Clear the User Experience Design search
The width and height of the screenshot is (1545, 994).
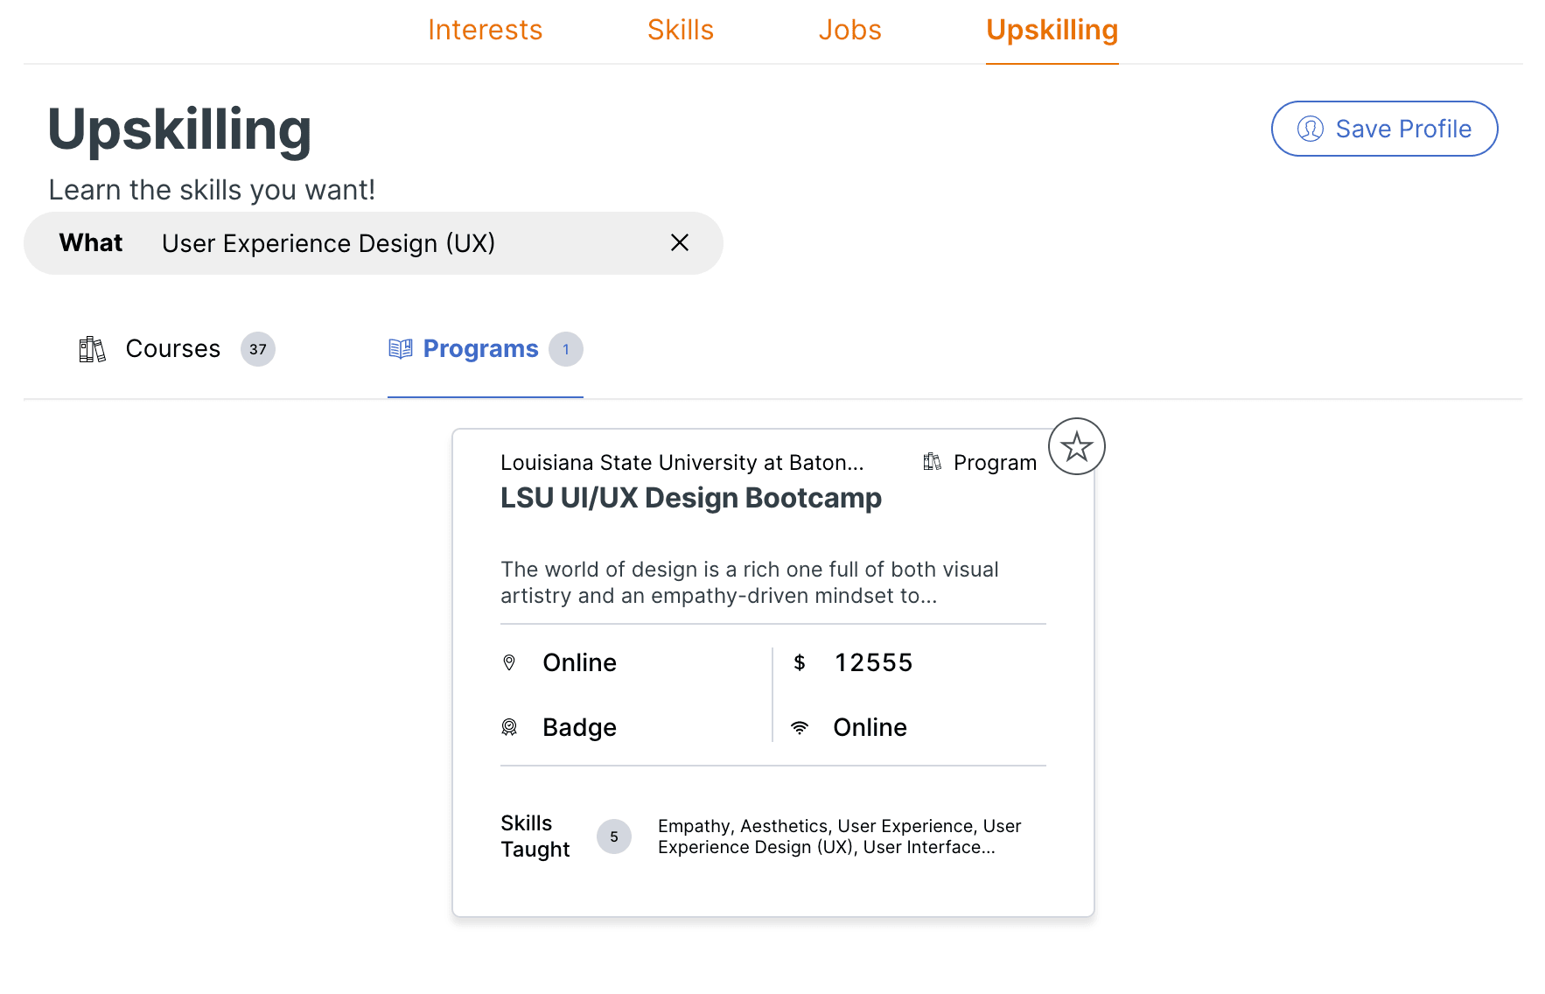pyautogui.click(x=679, y=242)
